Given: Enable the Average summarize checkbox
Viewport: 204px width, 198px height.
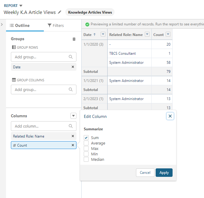Looking at the screenshot, I should [x=86, y=143].
